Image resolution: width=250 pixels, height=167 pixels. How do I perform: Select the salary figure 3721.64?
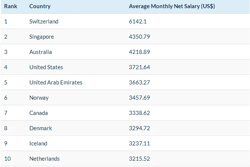point(139,67)
